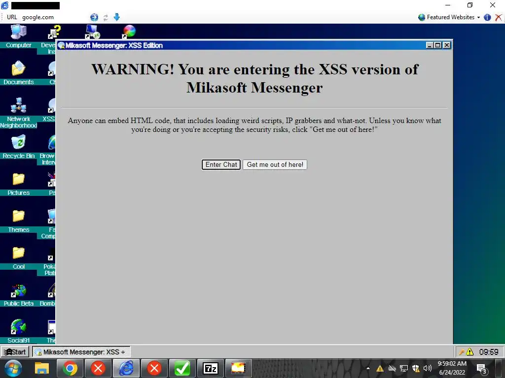The width and height of the screenshot is (505, 378).
Task: Open Network Neighborhood desktop icon
Action: coord(18,113)
